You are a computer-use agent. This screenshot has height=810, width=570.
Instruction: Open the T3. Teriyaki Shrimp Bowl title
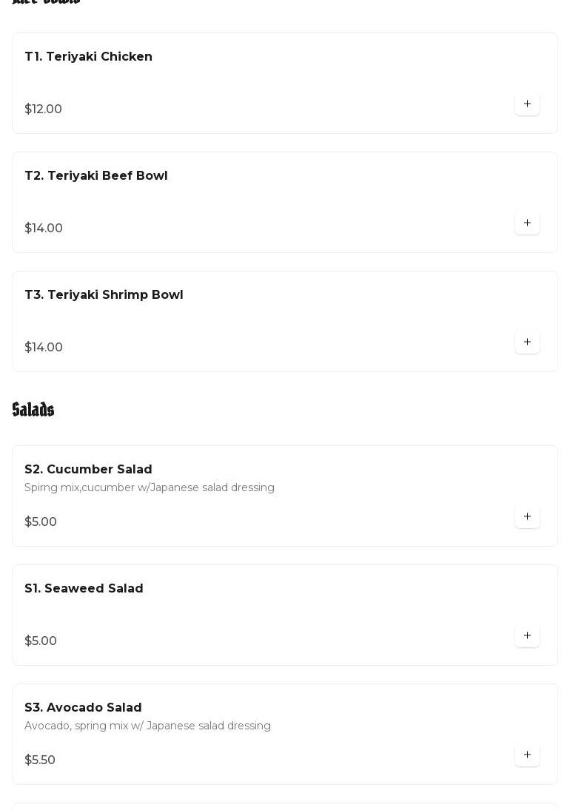coord(104,295)
